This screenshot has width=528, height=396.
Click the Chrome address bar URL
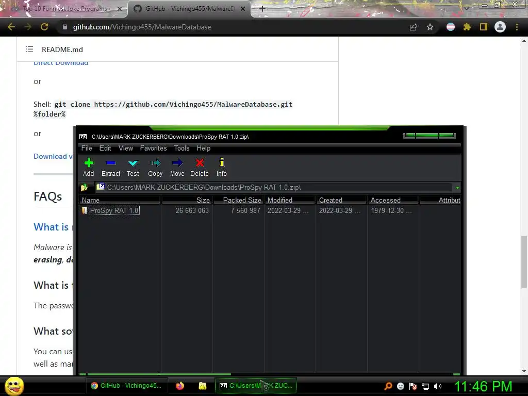(142, 27)
